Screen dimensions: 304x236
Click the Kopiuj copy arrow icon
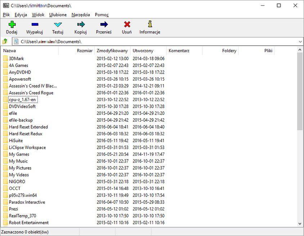(x=81, y=24)
